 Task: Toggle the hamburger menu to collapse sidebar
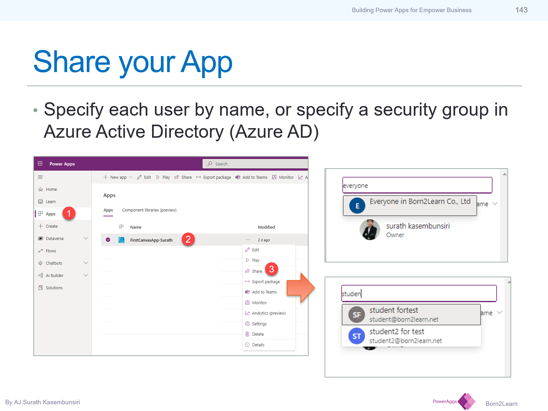point(41,177)
